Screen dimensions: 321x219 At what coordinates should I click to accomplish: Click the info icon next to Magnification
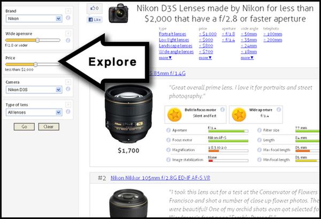(169, 150)
